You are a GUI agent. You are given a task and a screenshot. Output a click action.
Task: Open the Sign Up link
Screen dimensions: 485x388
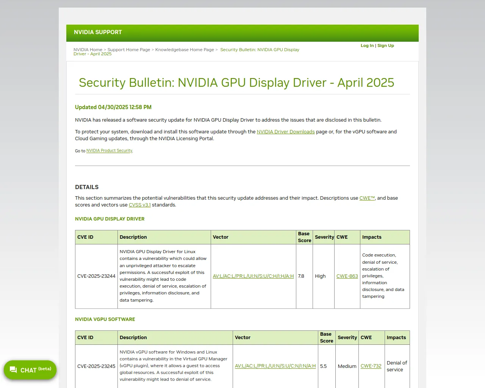pyautogui.click(x=386, y=45)
